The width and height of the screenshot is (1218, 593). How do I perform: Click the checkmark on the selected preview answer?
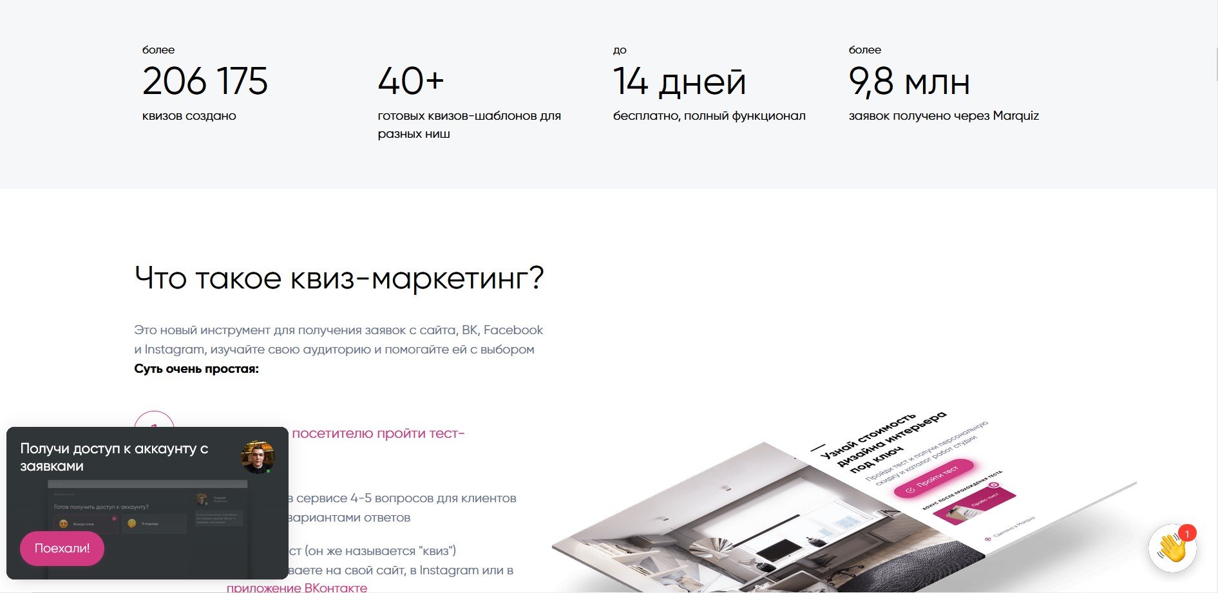click(x=114, y=518)
